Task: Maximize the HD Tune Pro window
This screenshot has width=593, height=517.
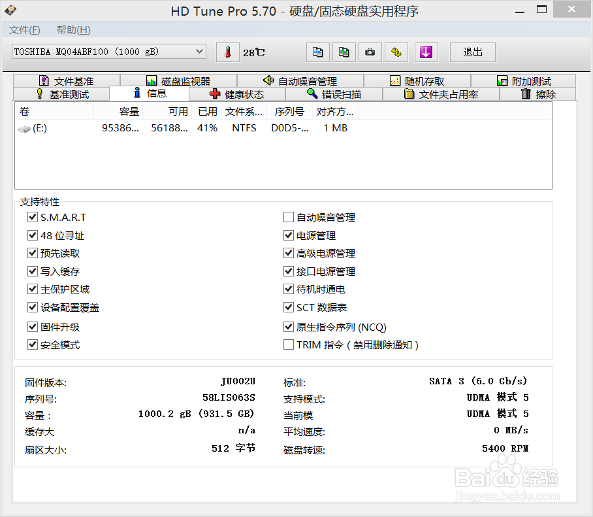Action: coord(541,9)
